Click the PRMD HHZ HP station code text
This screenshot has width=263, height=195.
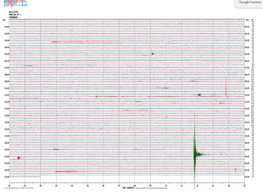[x=15, y=15]
